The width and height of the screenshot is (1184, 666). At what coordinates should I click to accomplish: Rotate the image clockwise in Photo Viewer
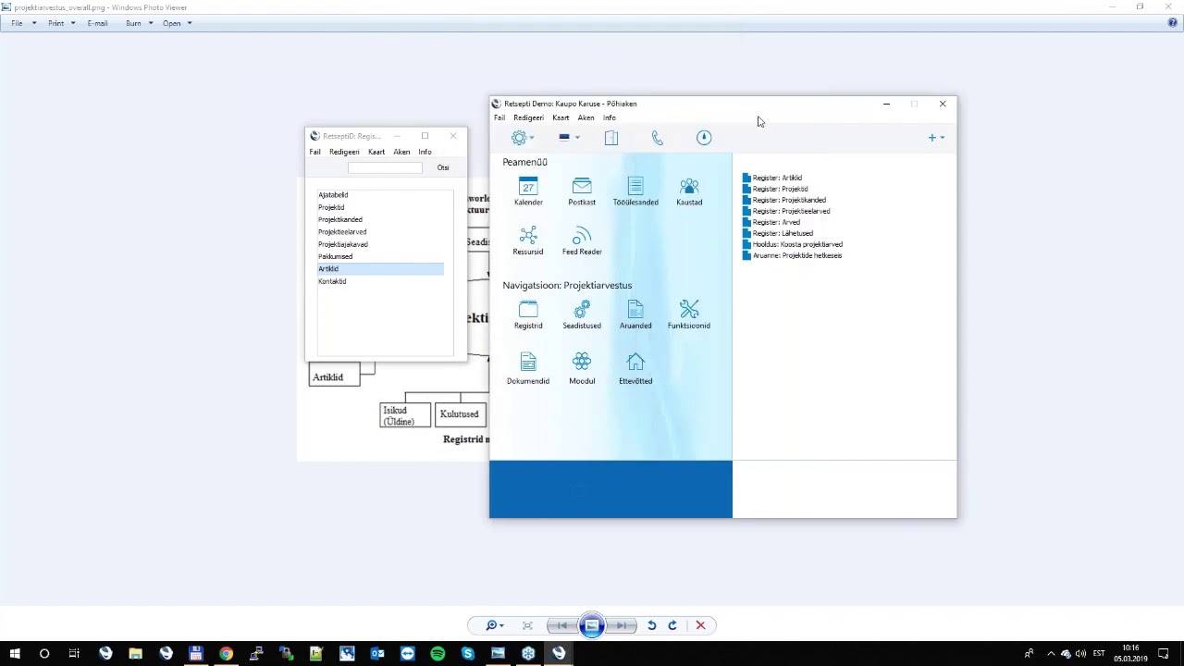pos(672,625)
